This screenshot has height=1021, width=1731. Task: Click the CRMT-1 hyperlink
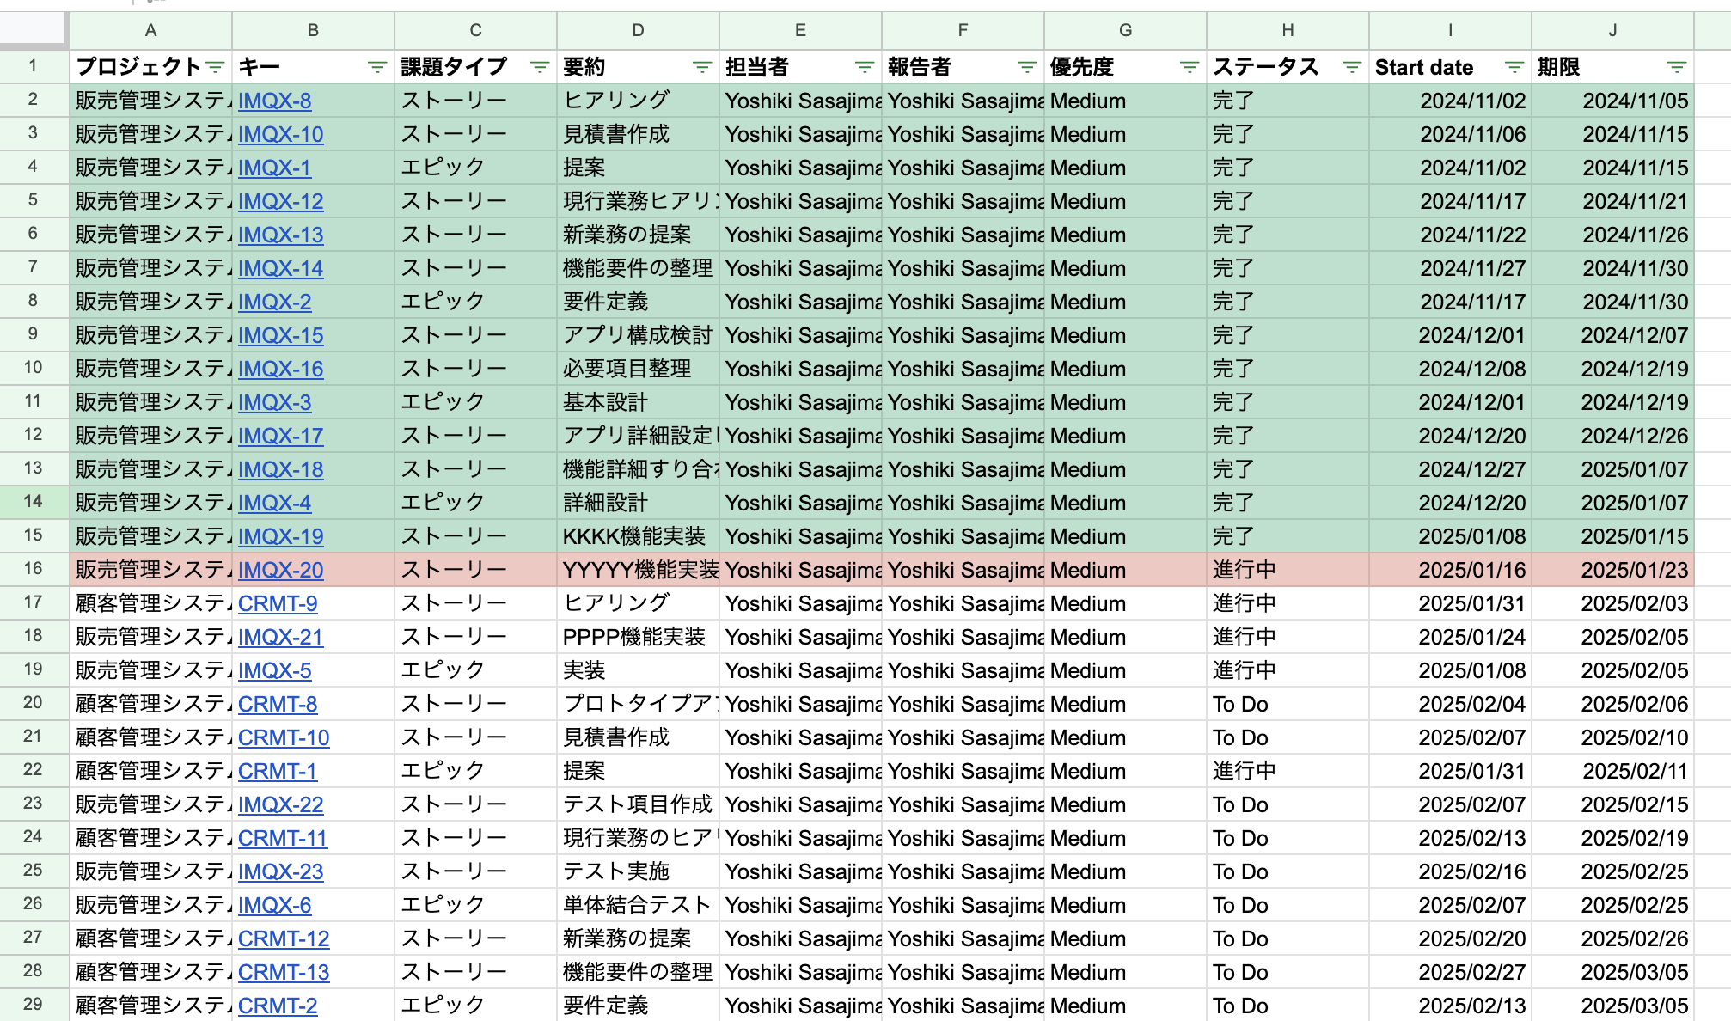point(276,771)
